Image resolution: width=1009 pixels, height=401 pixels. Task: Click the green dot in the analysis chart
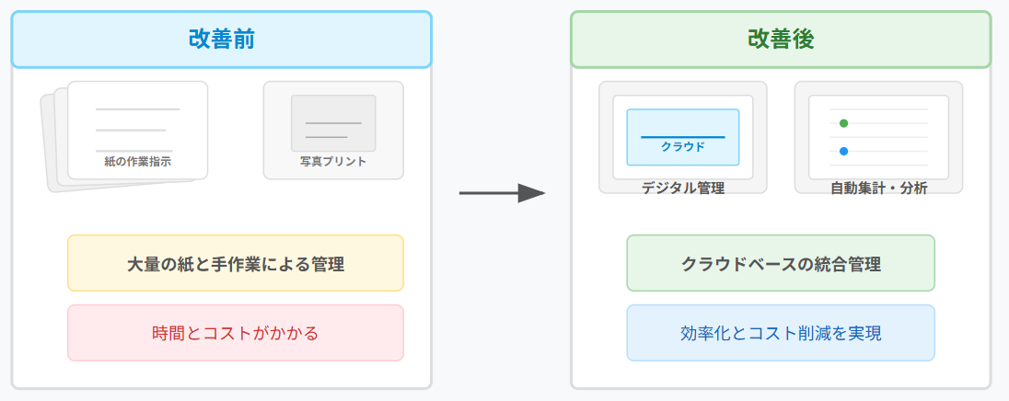tap(843, 122)
